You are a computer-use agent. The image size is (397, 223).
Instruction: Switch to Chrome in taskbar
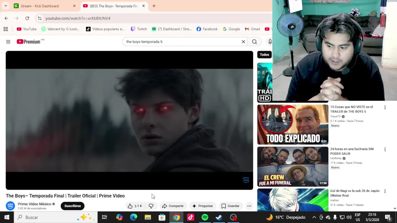176,217
